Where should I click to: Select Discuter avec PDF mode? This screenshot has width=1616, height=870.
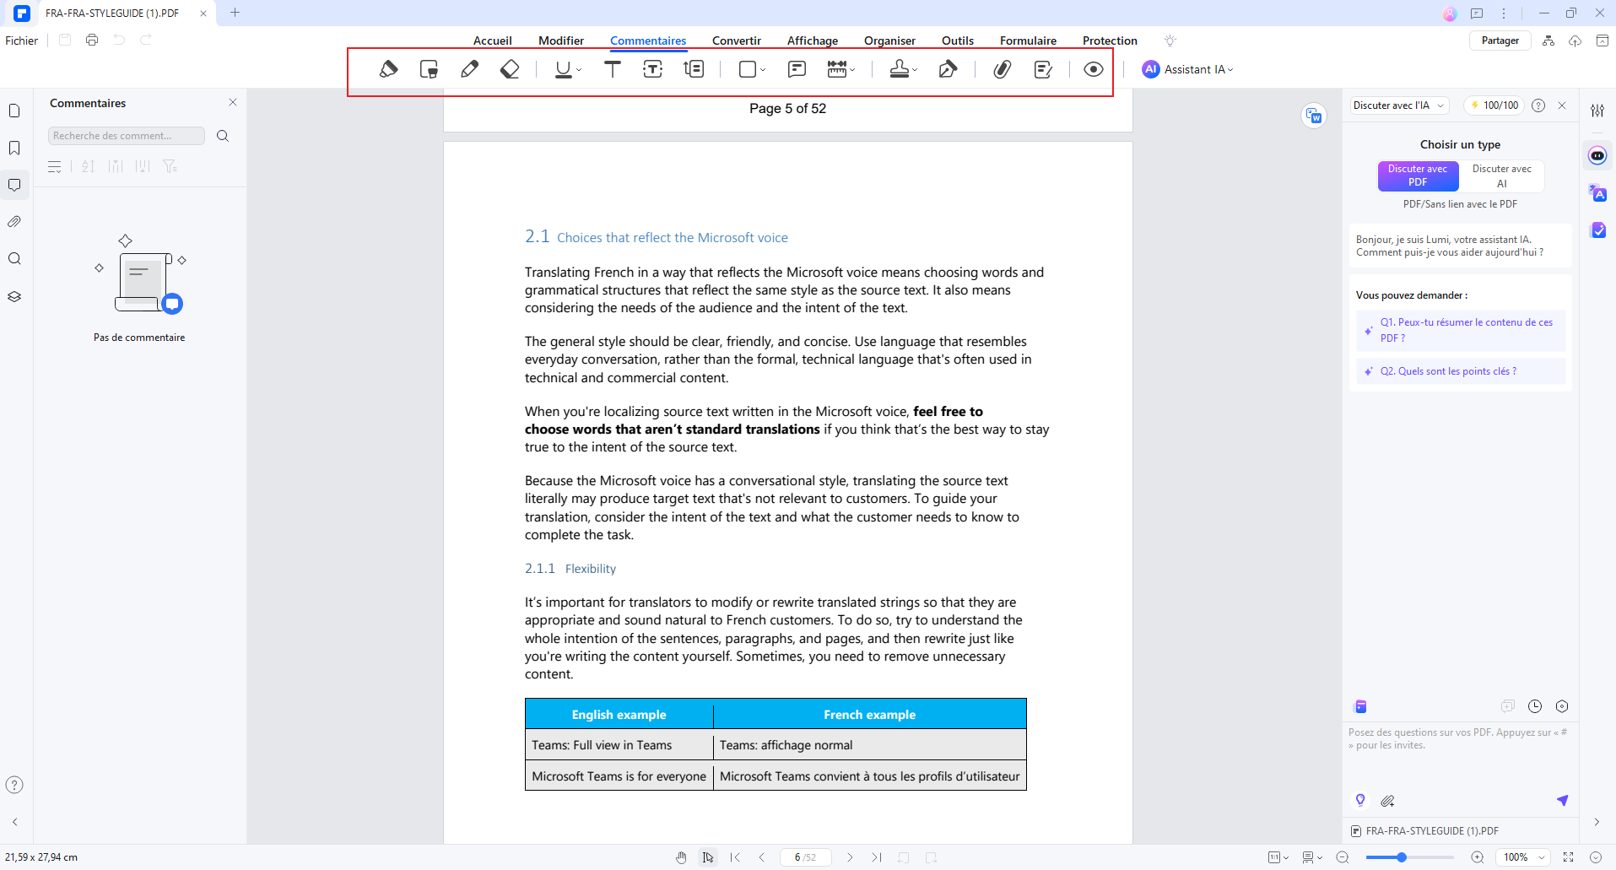(1418, 176)
